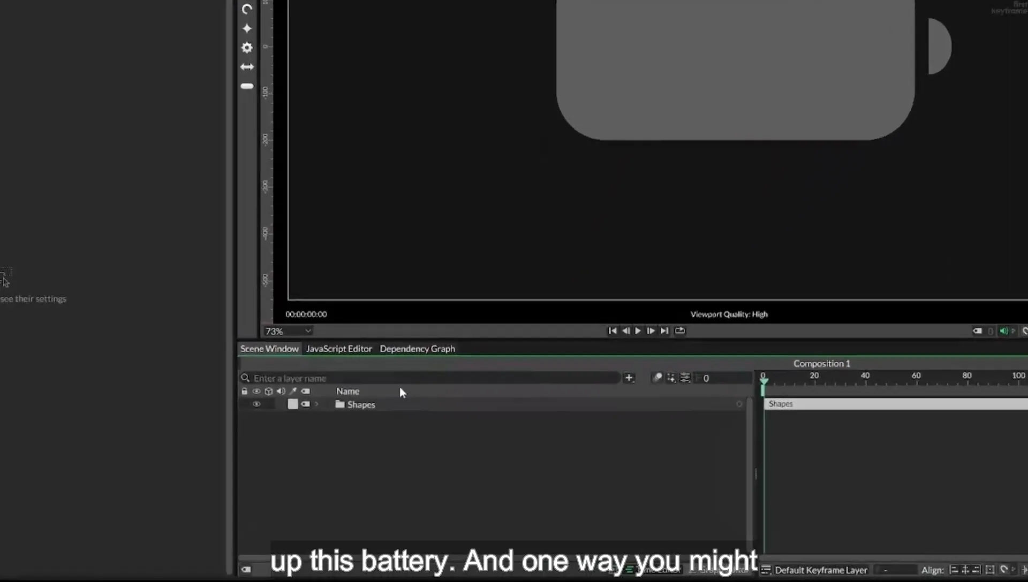Click the curved arrow tool at toolbar top
Screen dimensions: 1028x582
247,9
